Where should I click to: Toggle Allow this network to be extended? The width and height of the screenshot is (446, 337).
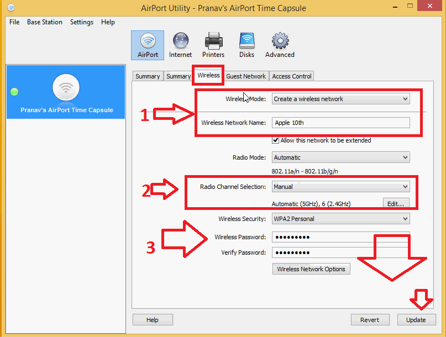(276, 140)
